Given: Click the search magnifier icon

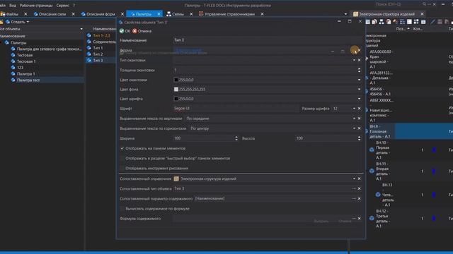Looking at the screenshot, I should 424,4.
